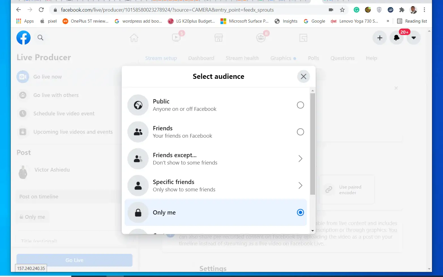Select the Public audience radio button
The height and width of the screenshot is (277, 443).
[300, 105]
